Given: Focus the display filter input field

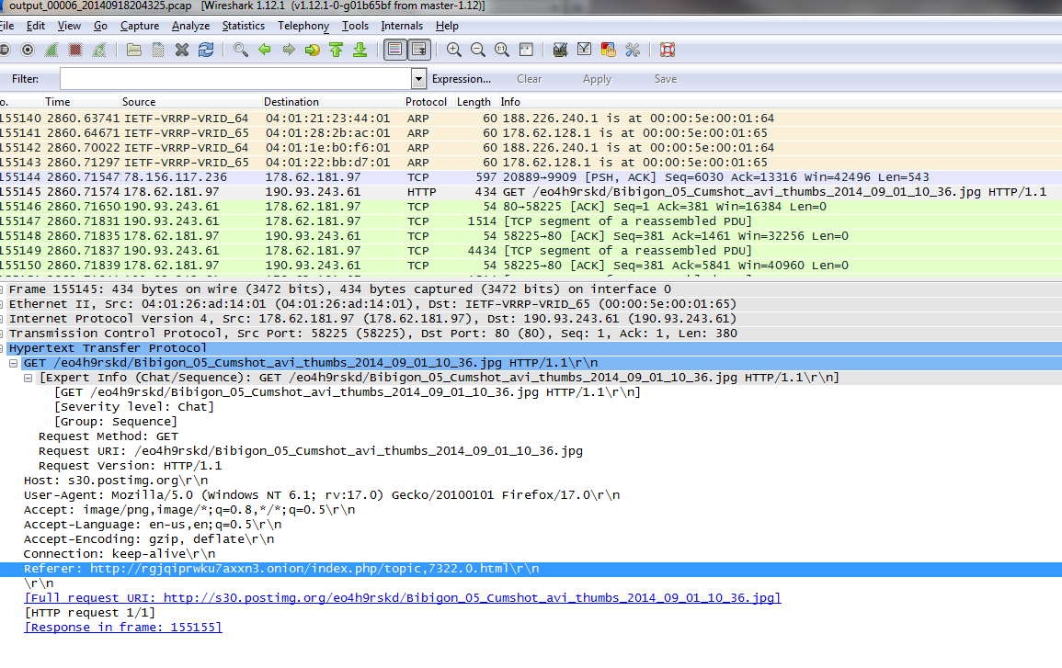Looking at the screenshot, I should click(235, 79).
